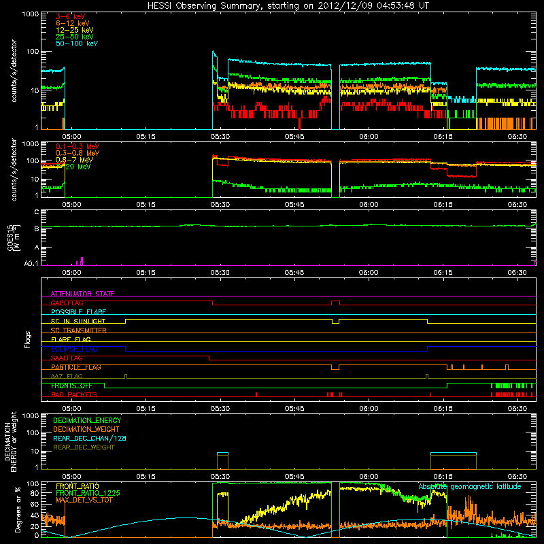The height and width of the screenshot is (544, 544).
Task: Click the 0.8-7 MeV legend label
Action: (x=75, y=160)
